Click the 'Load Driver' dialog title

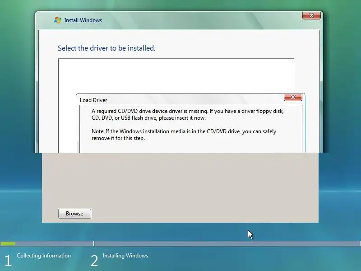(93, 100)
